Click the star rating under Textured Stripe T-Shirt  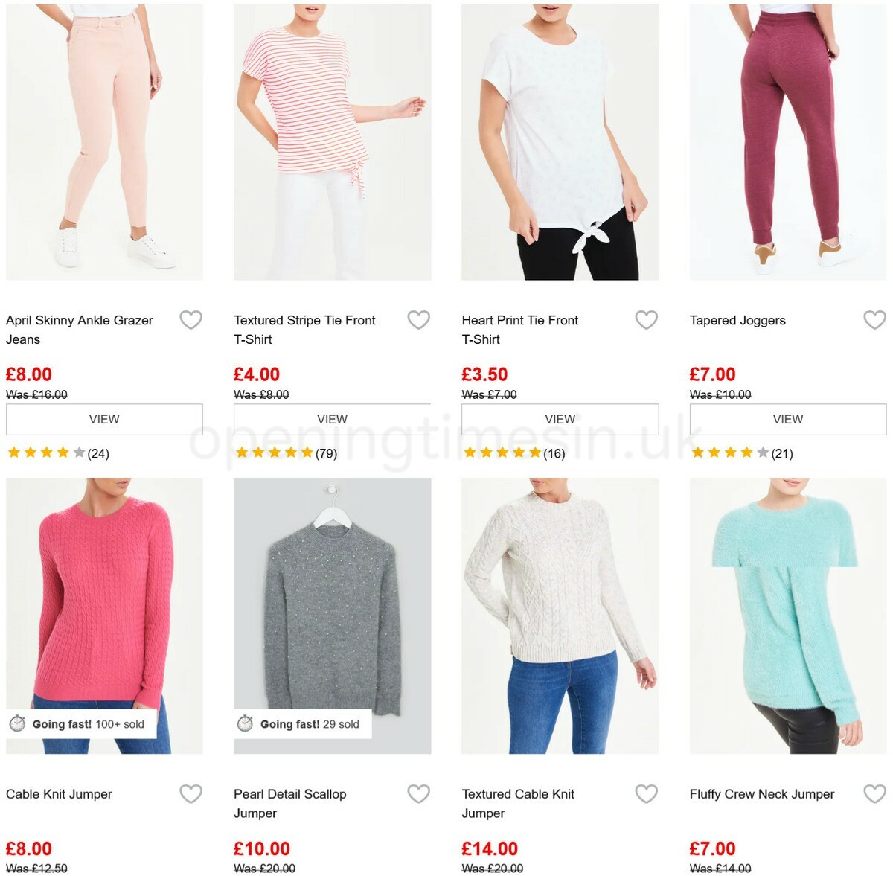tap(275, 451)
